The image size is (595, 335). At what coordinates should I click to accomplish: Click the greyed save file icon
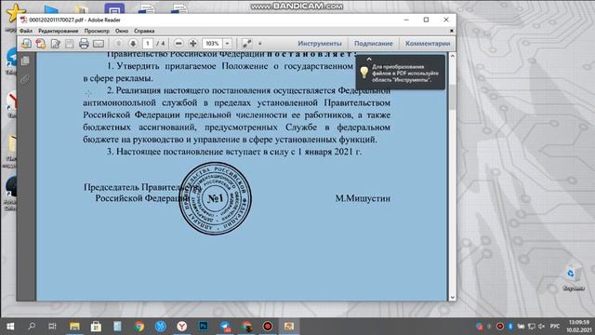tap(70, 44)
